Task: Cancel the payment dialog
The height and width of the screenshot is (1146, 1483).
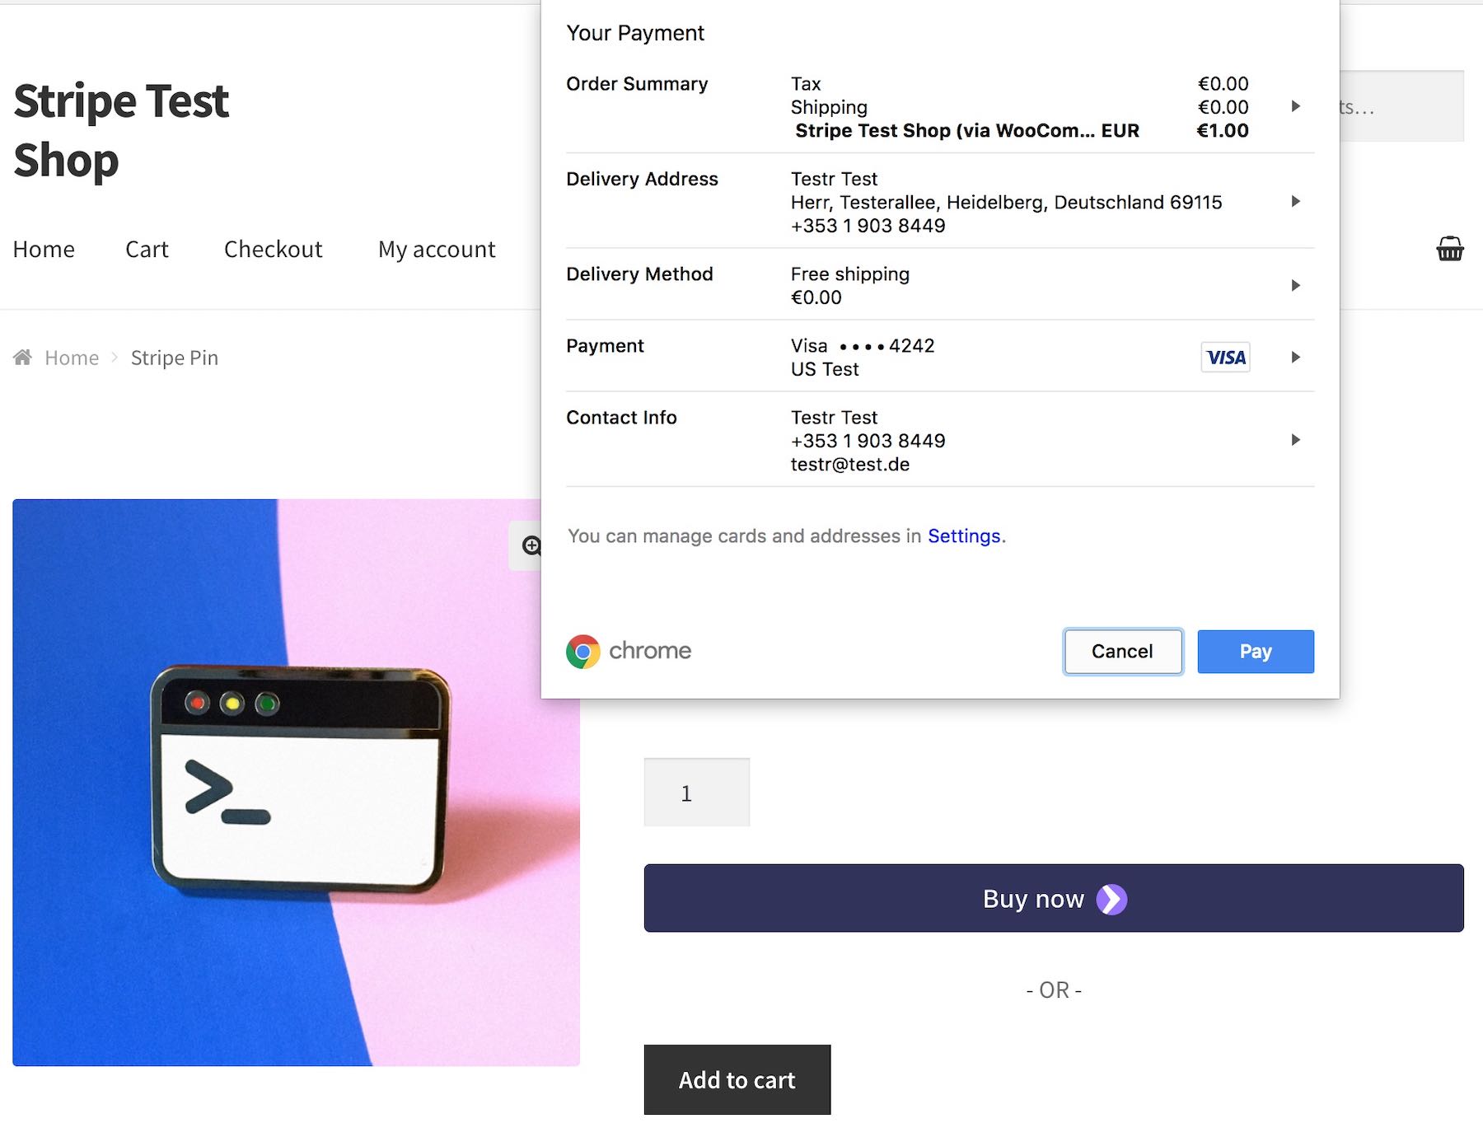Action: [x=1123, y=652]
